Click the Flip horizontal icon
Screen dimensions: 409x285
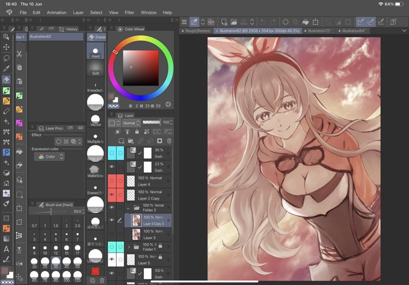click(19, 263)
